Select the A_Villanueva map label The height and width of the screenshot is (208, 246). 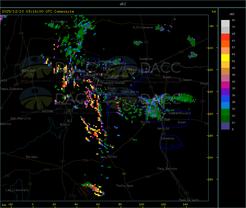point(143,27)
